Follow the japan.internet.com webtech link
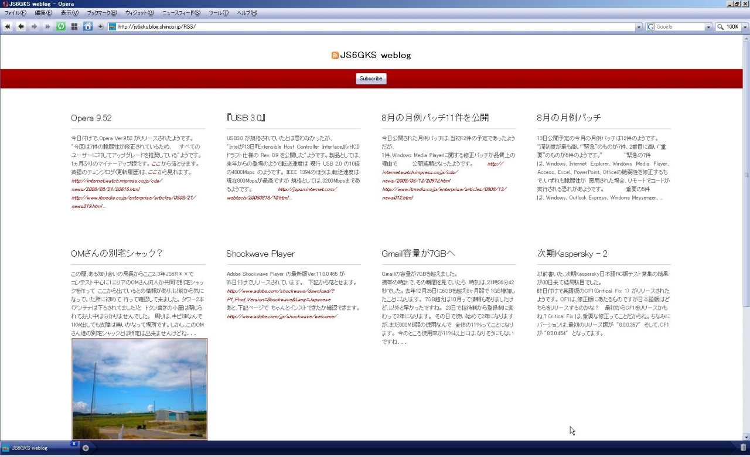 (x=283, y=193)
